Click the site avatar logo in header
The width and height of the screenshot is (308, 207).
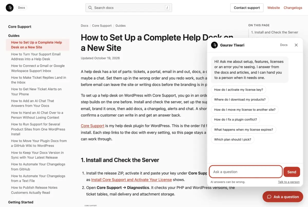pyautogui.click(x=9, y=8)
